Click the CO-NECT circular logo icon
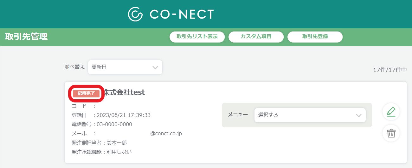The width and height of the screenshot is (412, 168). pos(136,14)
